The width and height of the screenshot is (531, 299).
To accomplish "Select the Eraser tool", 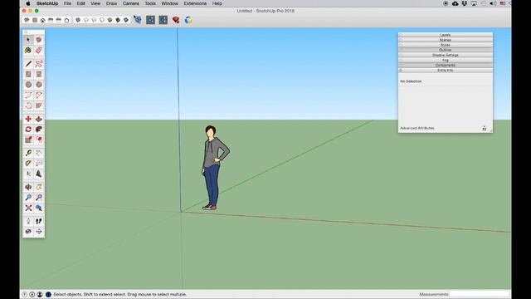I will 39,51.
